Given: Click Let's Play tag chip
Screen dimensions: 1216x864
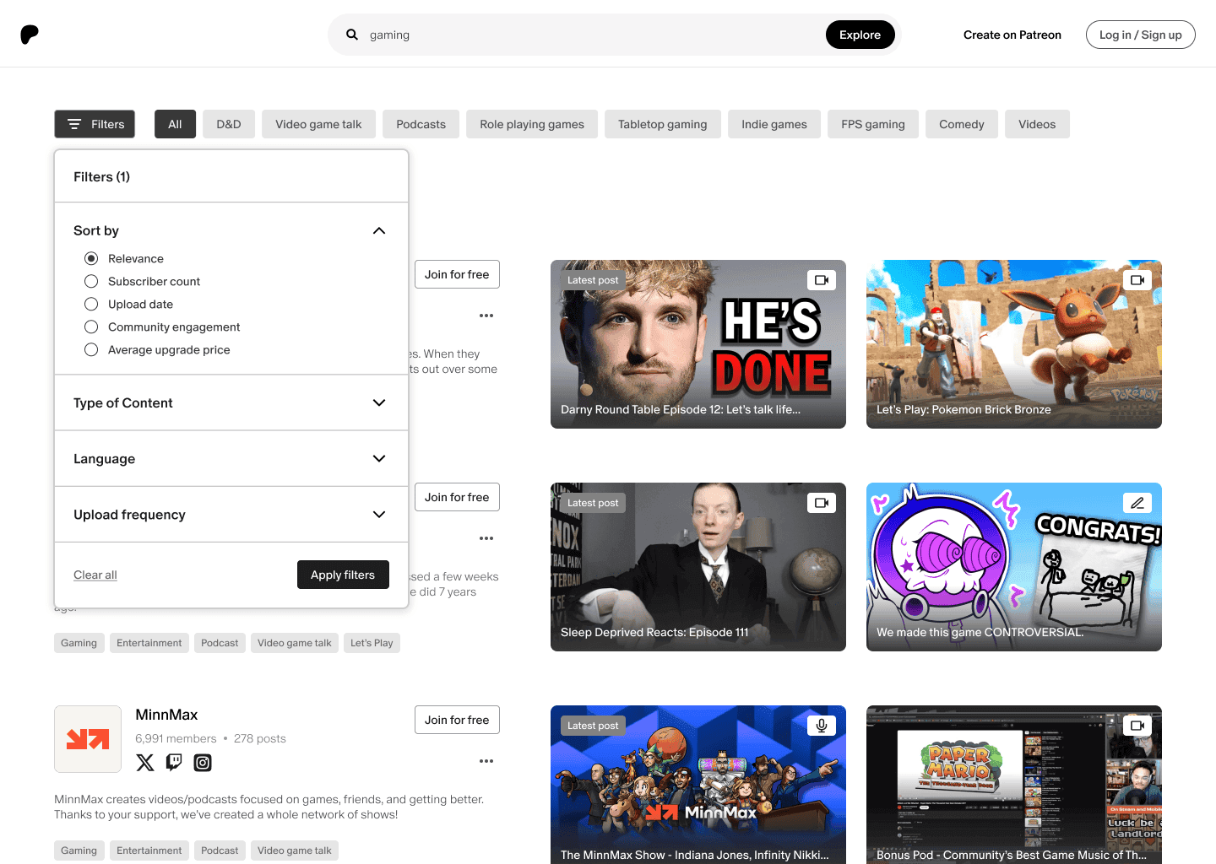Looking at the screenshot, I should (372, 643).
